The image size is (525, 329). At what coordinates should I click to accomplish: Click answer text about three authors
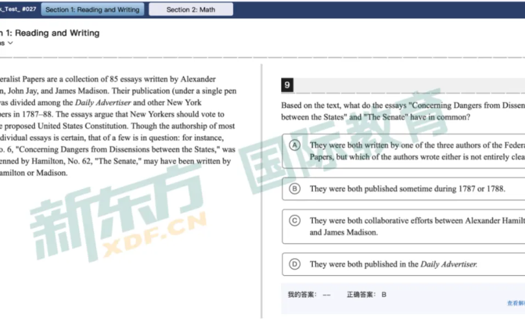[415, 151]
